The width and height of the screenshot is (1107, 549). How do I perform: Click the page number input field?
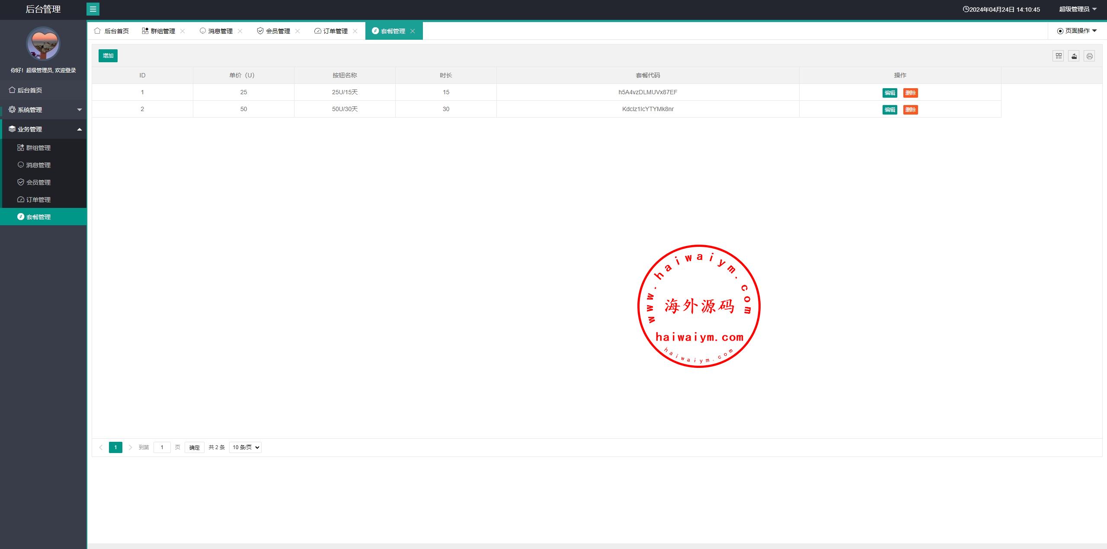(x=162, y=447)
